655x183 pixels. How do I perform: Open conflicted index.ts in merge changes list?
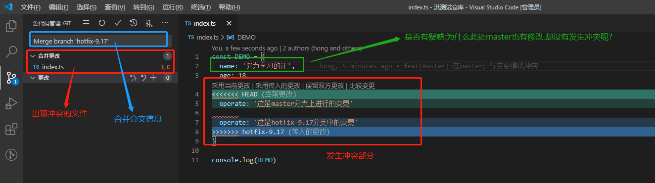(99, 67)
